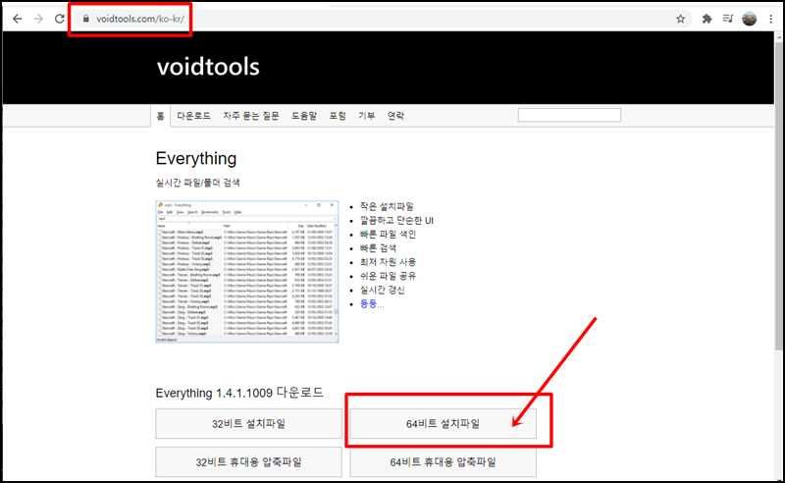Click the 빠른 검색 bullet text
The width and height of the screenshot is (785, 483).
(x=378, y=248)
